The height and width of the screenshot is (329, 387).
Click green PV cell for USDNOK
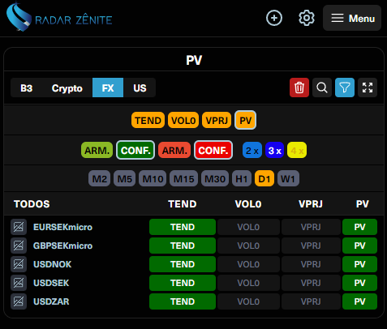pos(359,264)
